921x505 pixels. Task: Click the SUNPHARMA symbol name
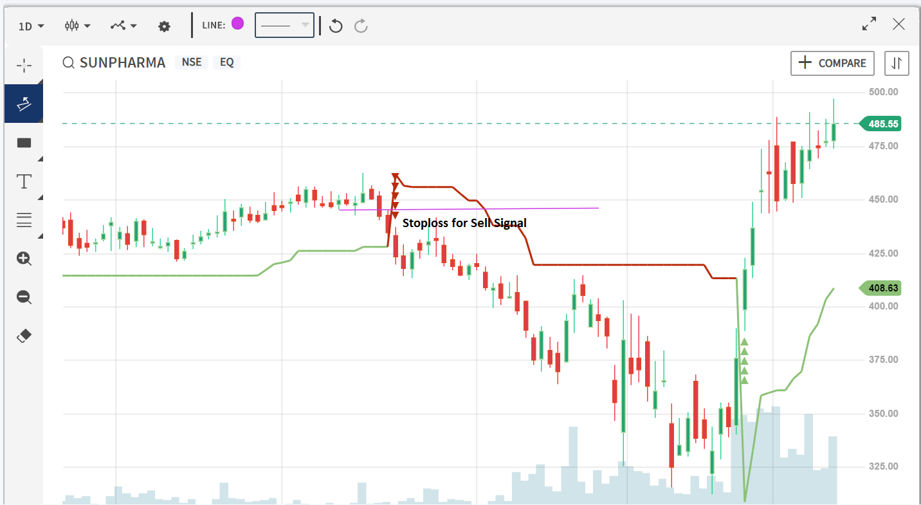click(x=123, y=62)
